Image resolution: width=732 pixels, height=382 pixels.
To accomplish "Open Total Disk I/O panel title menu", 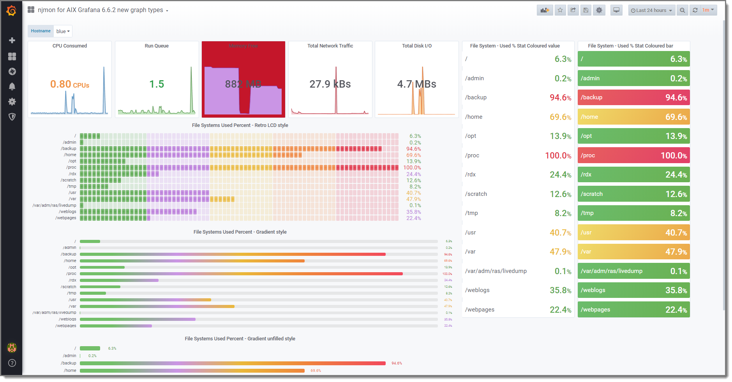I will click(417, 46).
